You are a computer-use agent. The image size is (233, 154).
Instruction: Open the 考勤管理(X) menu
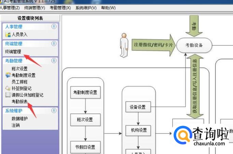(60, 8)
